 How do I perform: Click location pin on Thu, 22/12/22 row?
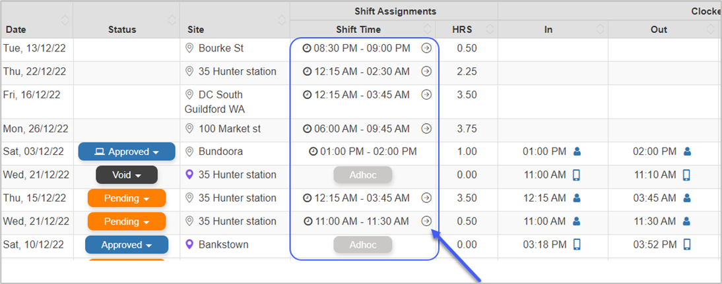(x=189, y=72)
